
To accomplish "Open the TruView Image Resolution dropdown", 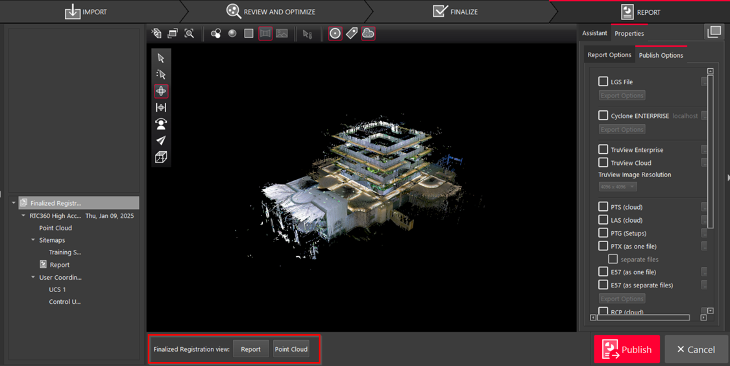I will pos(617,187).
